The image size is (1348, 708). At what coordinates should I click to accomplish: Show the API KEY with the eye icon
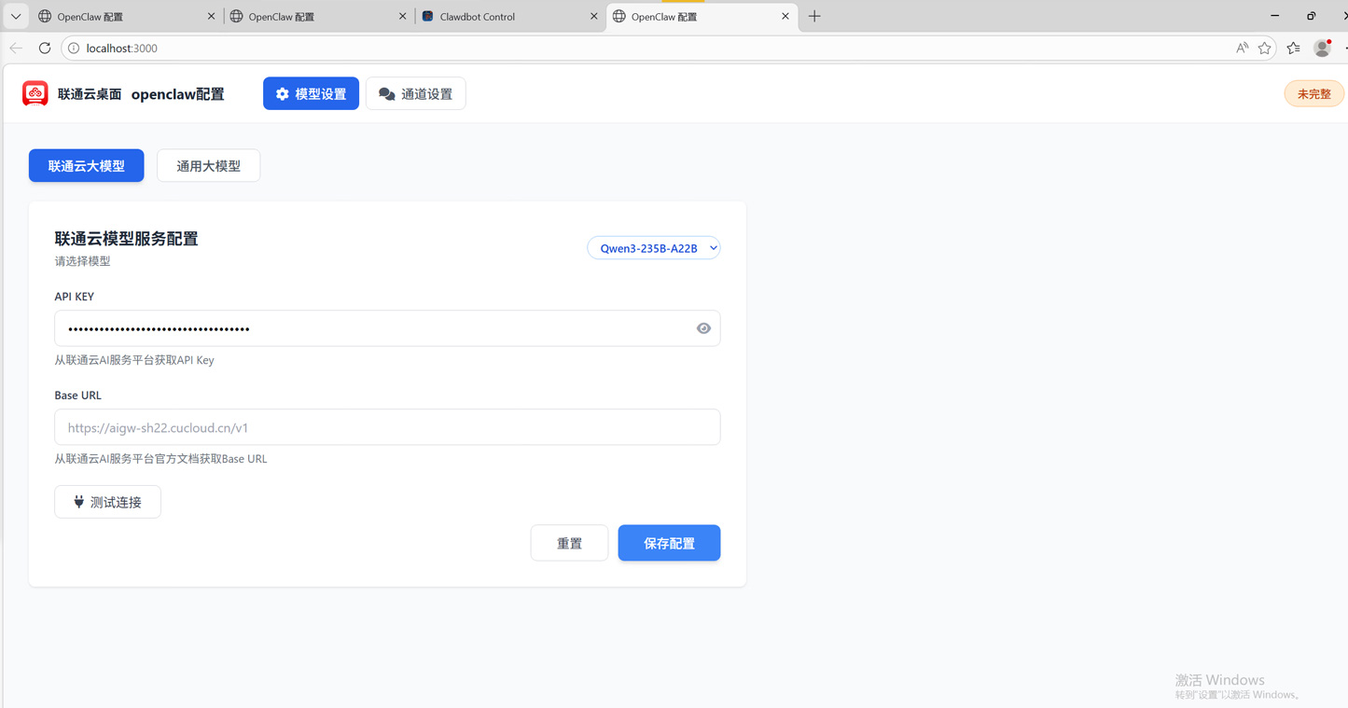tap(703, 328)
